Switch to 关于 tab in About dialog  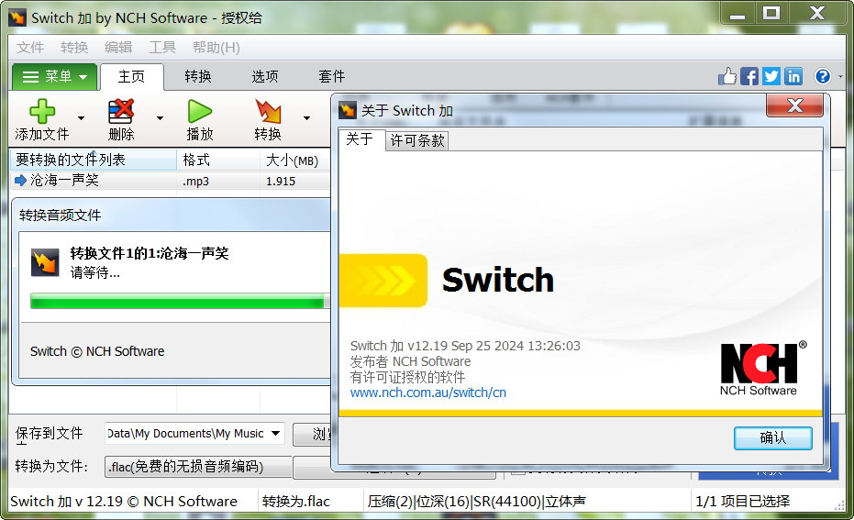pyautogui.click(x=360, y=140)
